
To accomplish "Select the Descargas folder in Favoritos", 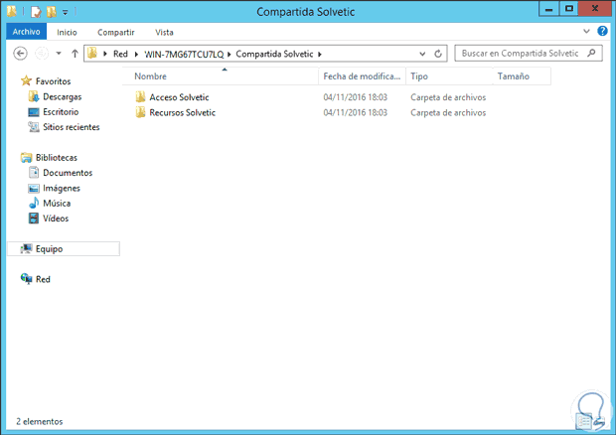I will pos(62,97).
